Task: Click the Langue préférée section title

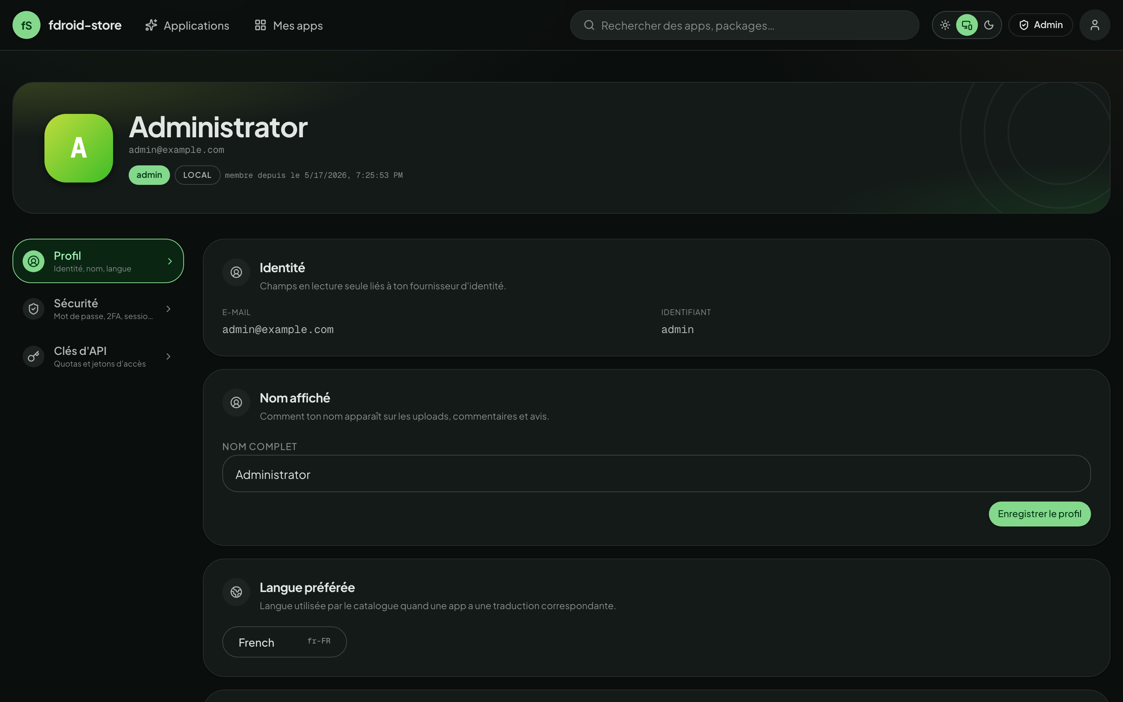Action: point(307,588)
